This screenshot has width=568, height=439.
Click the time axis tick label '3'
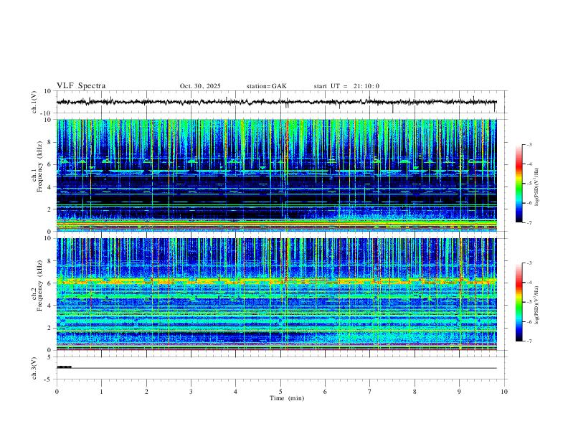click(191, 392)
